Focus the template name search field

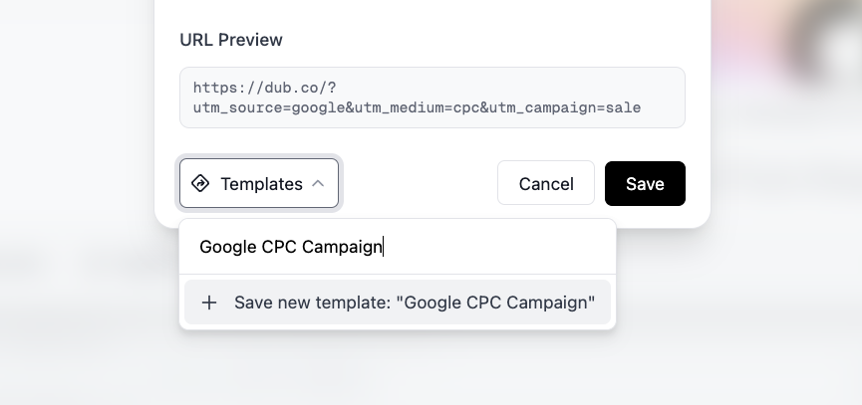coord(398,247)
